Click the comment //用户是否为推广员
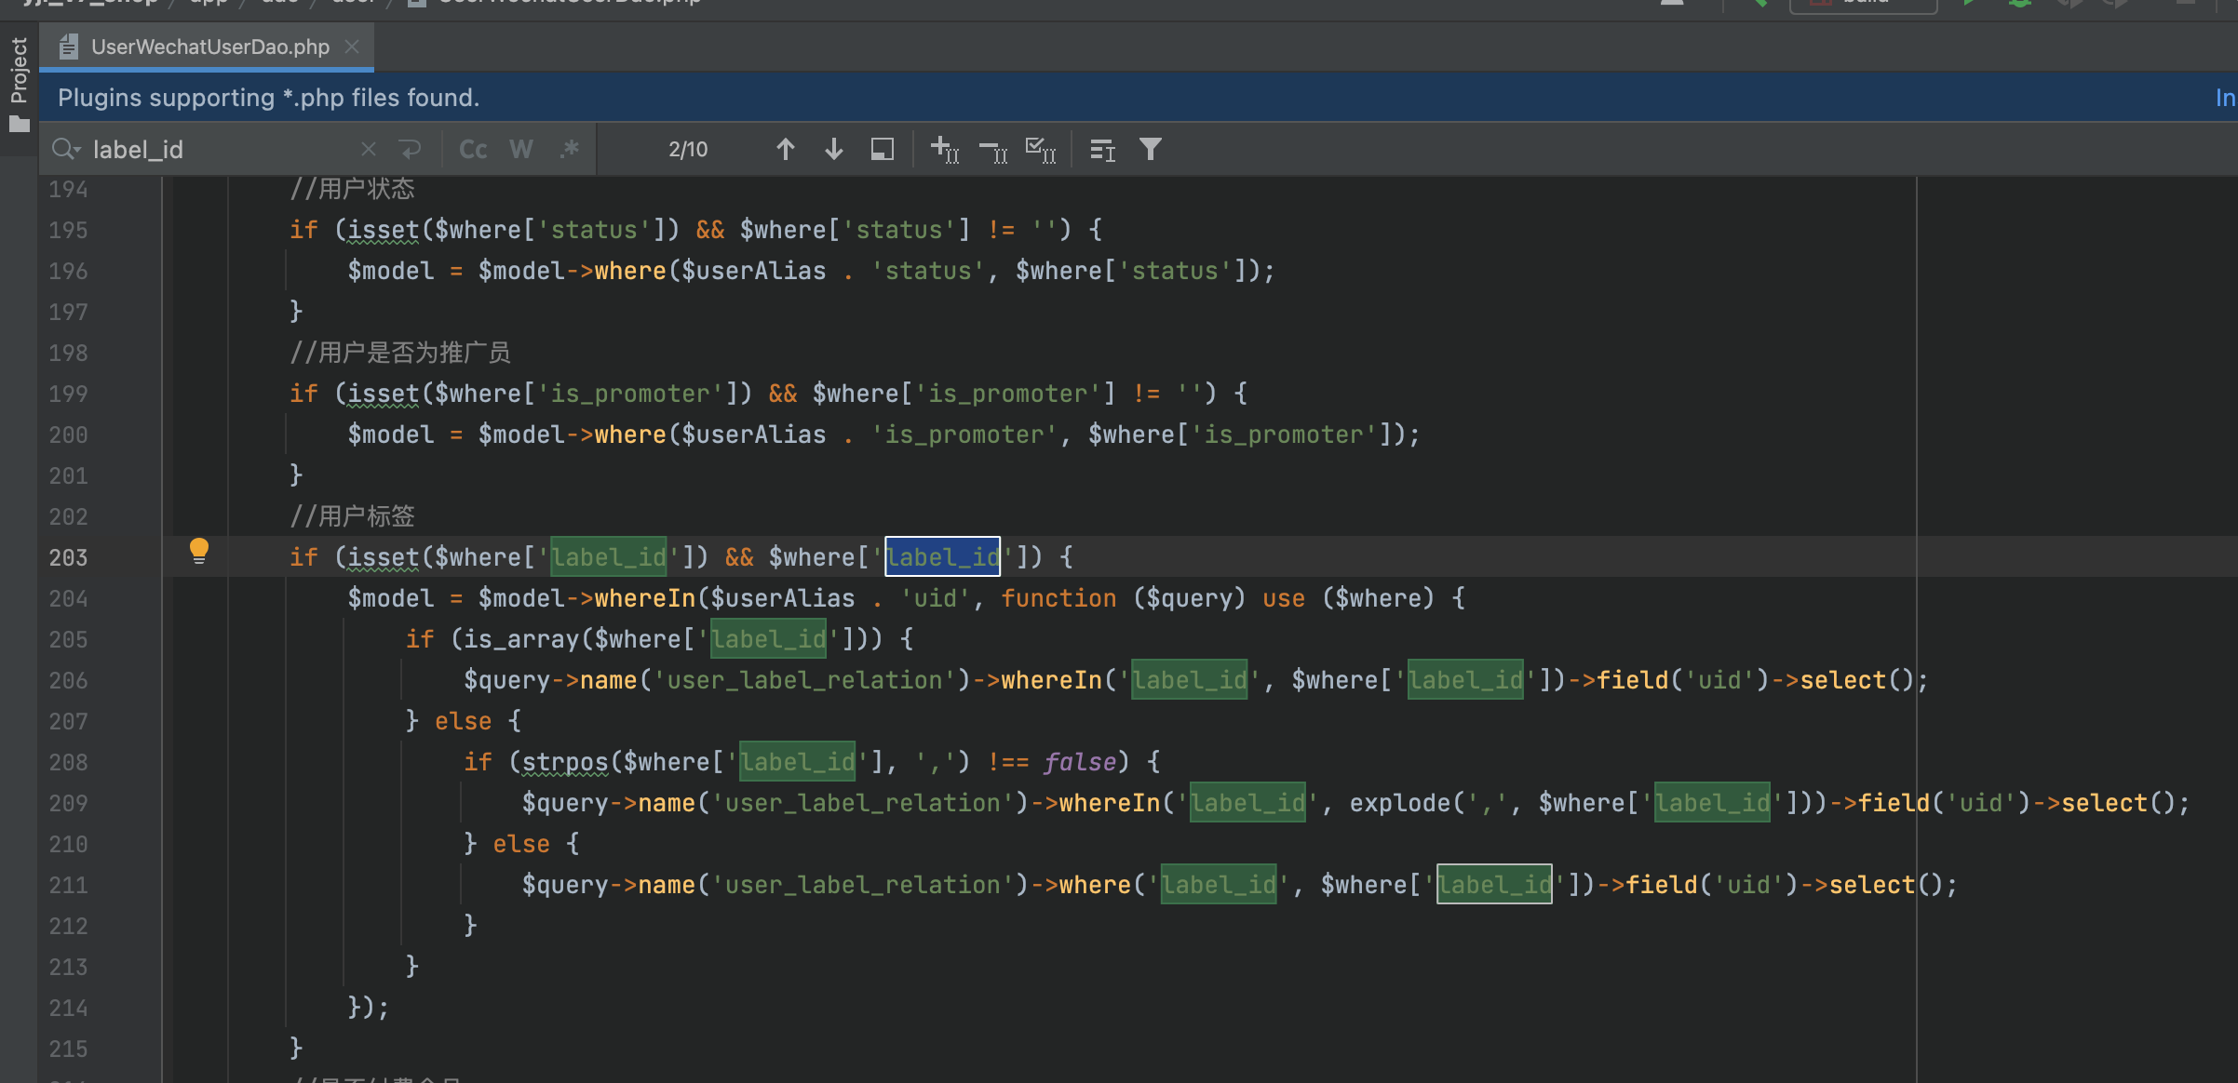 tap(400, 352)
